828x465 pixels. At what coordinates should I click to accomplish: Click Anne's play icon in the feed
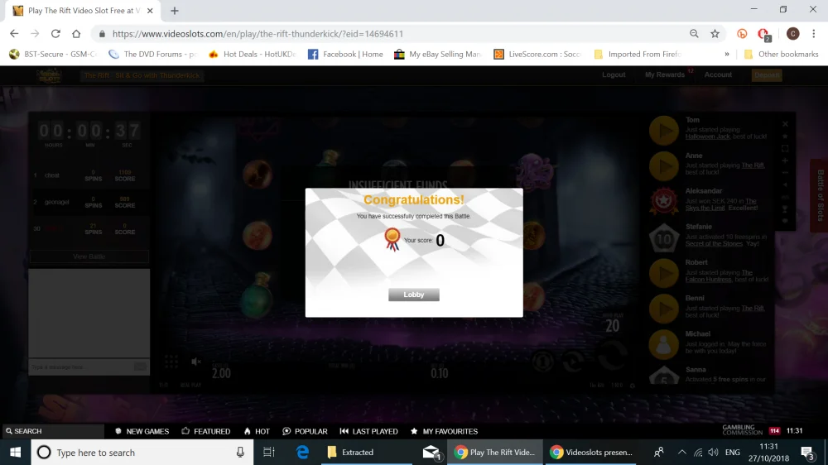(664, 166)
